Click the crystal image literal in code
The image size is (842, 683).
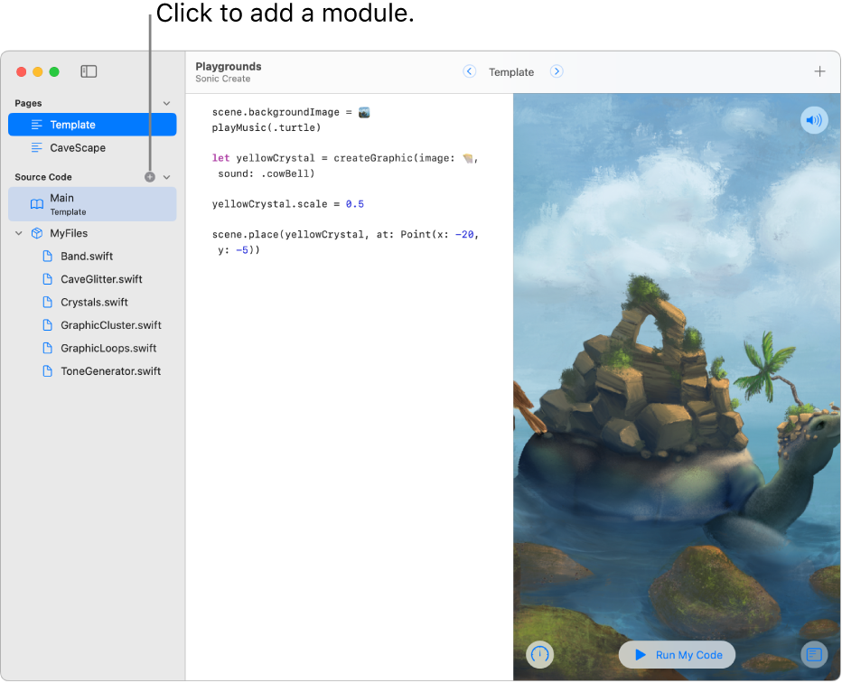(x=468, y=158)
